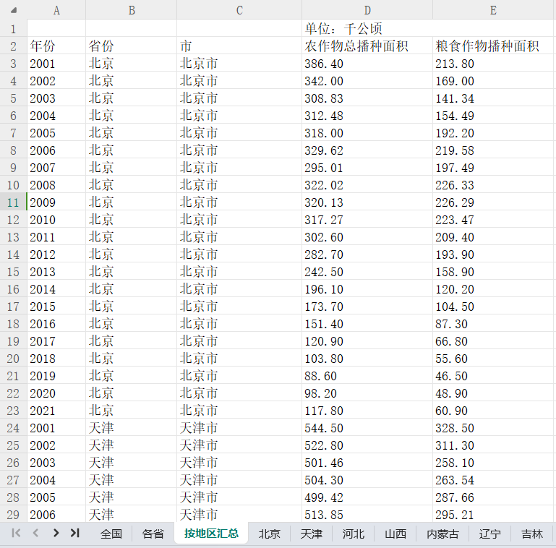
Task: Open the 河北 sheet tab
Action: point(353,534)
